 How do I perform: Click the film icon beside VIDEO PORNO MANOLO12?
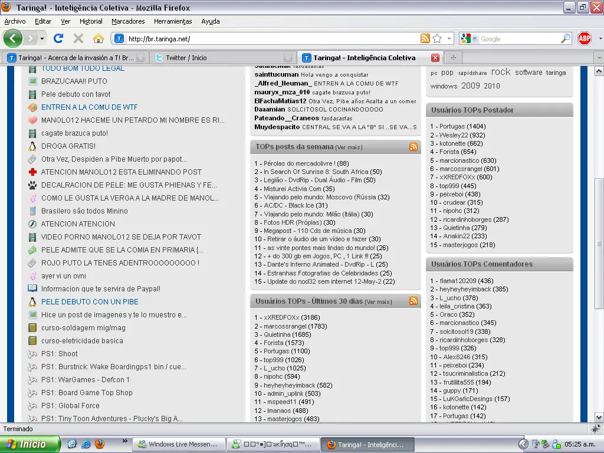(x=33, y=237)
